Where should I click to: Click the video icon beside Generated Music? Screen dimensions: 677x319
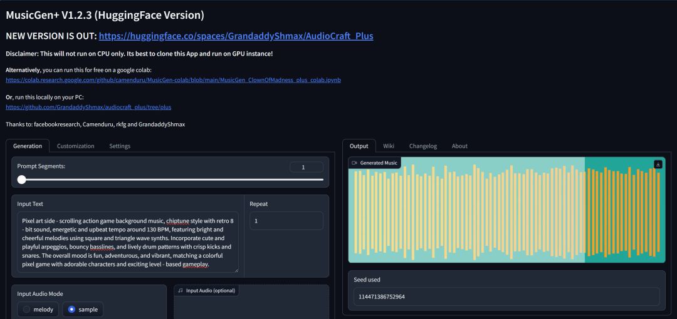coord(354,163)
